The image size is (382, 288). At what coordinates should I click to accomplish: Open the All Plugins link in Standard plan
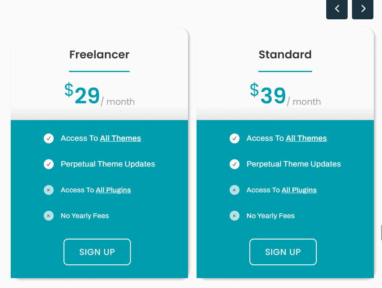pos(299,190)
